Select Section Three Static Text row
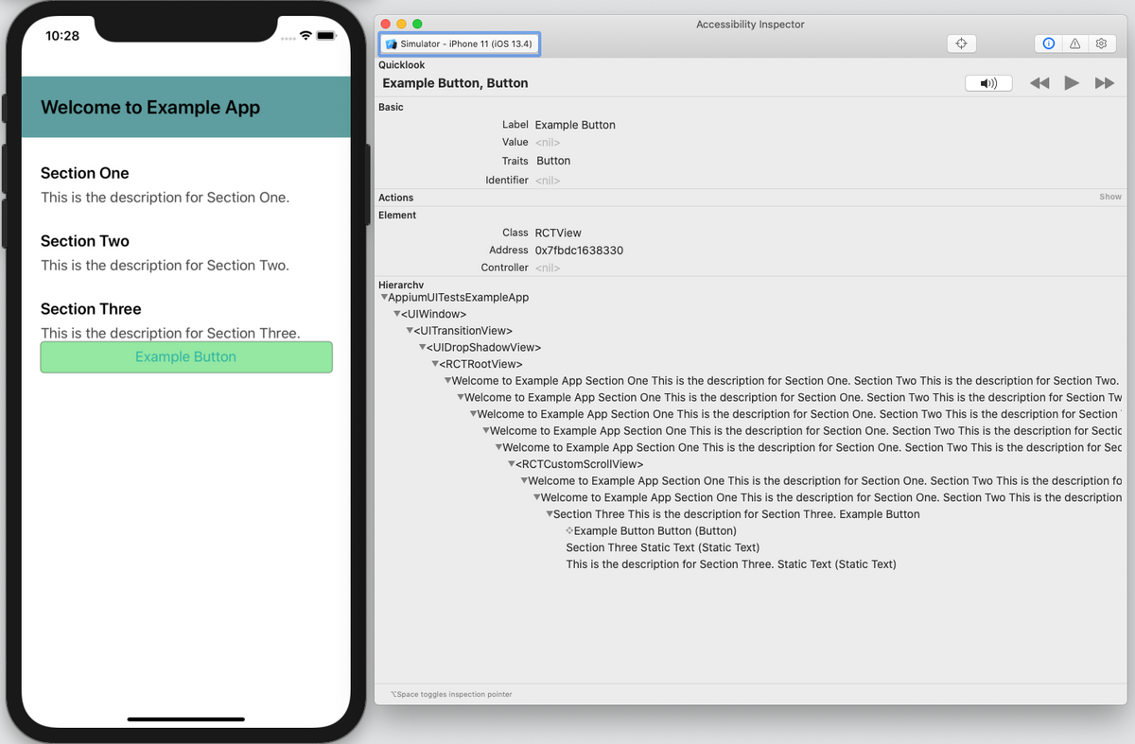The height and width of the screenshot is (744, 1135). (x=663, y=547)
